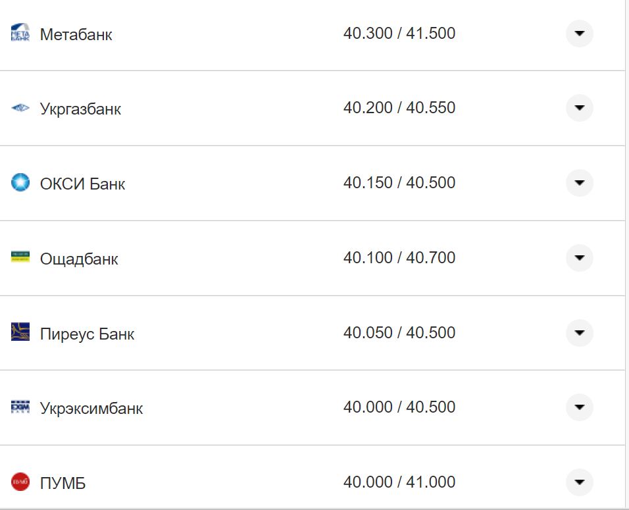Open the Пиреус Банк dropdown arrow
629x510 pixels.
(579, 332)
